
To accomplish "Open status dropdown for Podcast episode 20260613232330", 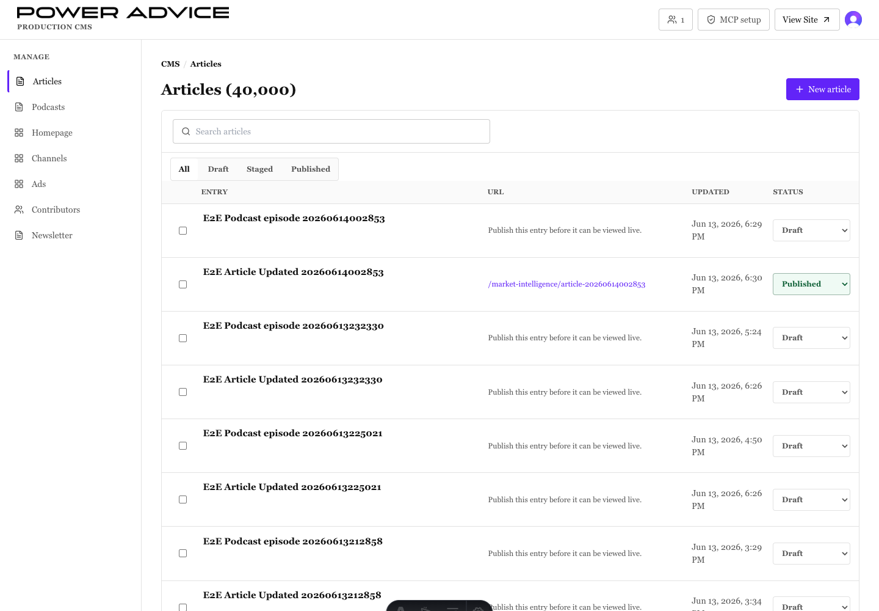I will point(811,338).
